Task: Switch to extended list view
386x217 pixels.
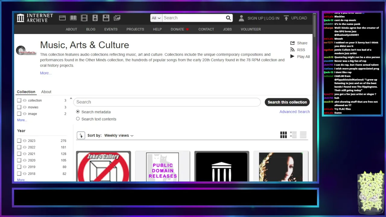Action: tap(293, 135)
